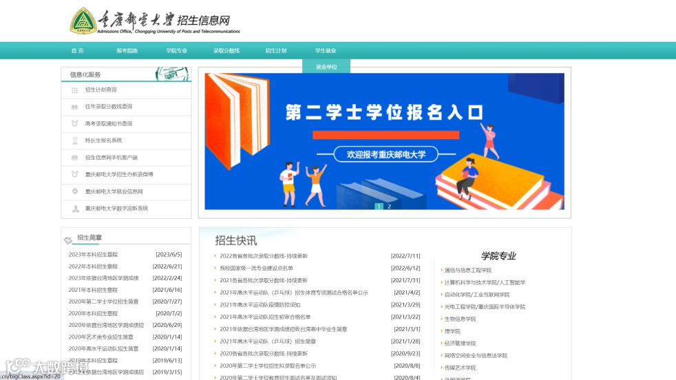
Task: Click hourglass icon beside 特长生报名系统
Action: [x=75, y=140]
